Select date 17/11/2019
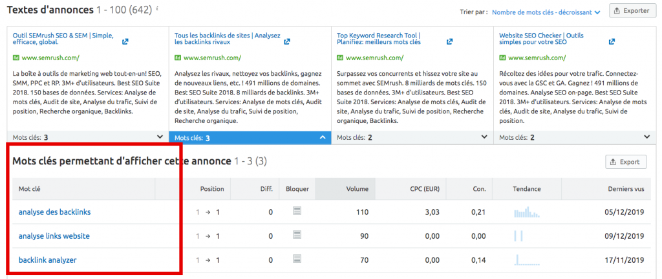Viewport: 662px width, 279px height. pos(626,260)
